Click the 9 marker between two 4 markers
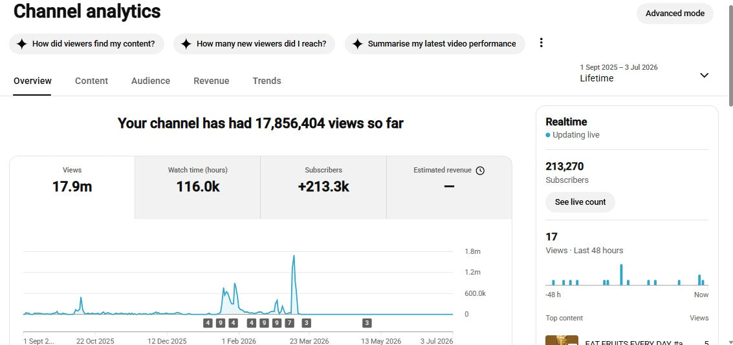The image size is (733, 345). tap(220, 322)
